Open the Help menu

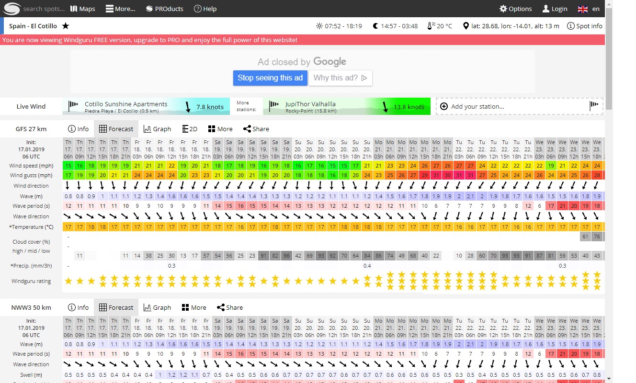(x=205, y=9)
